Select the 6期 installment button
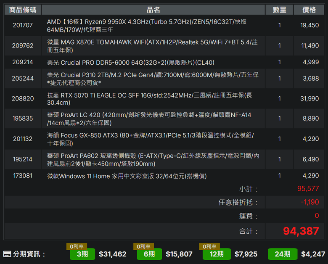 (x=149, y=254)
